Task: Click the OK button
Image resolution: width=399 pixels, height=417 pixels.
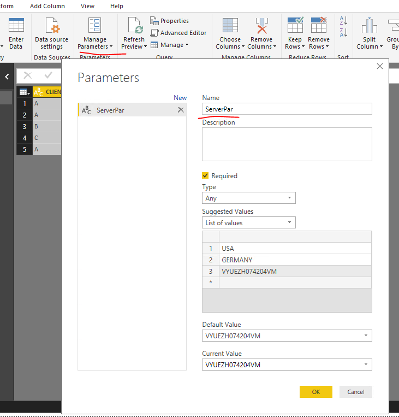Action: (x=316, y=392)
